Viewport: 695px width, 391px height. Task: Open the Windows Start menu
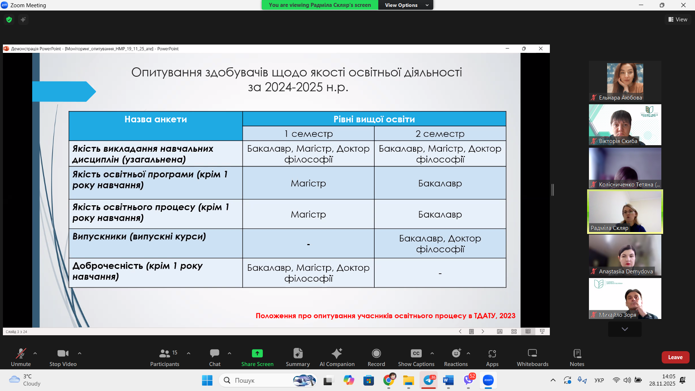coord(207,381)
